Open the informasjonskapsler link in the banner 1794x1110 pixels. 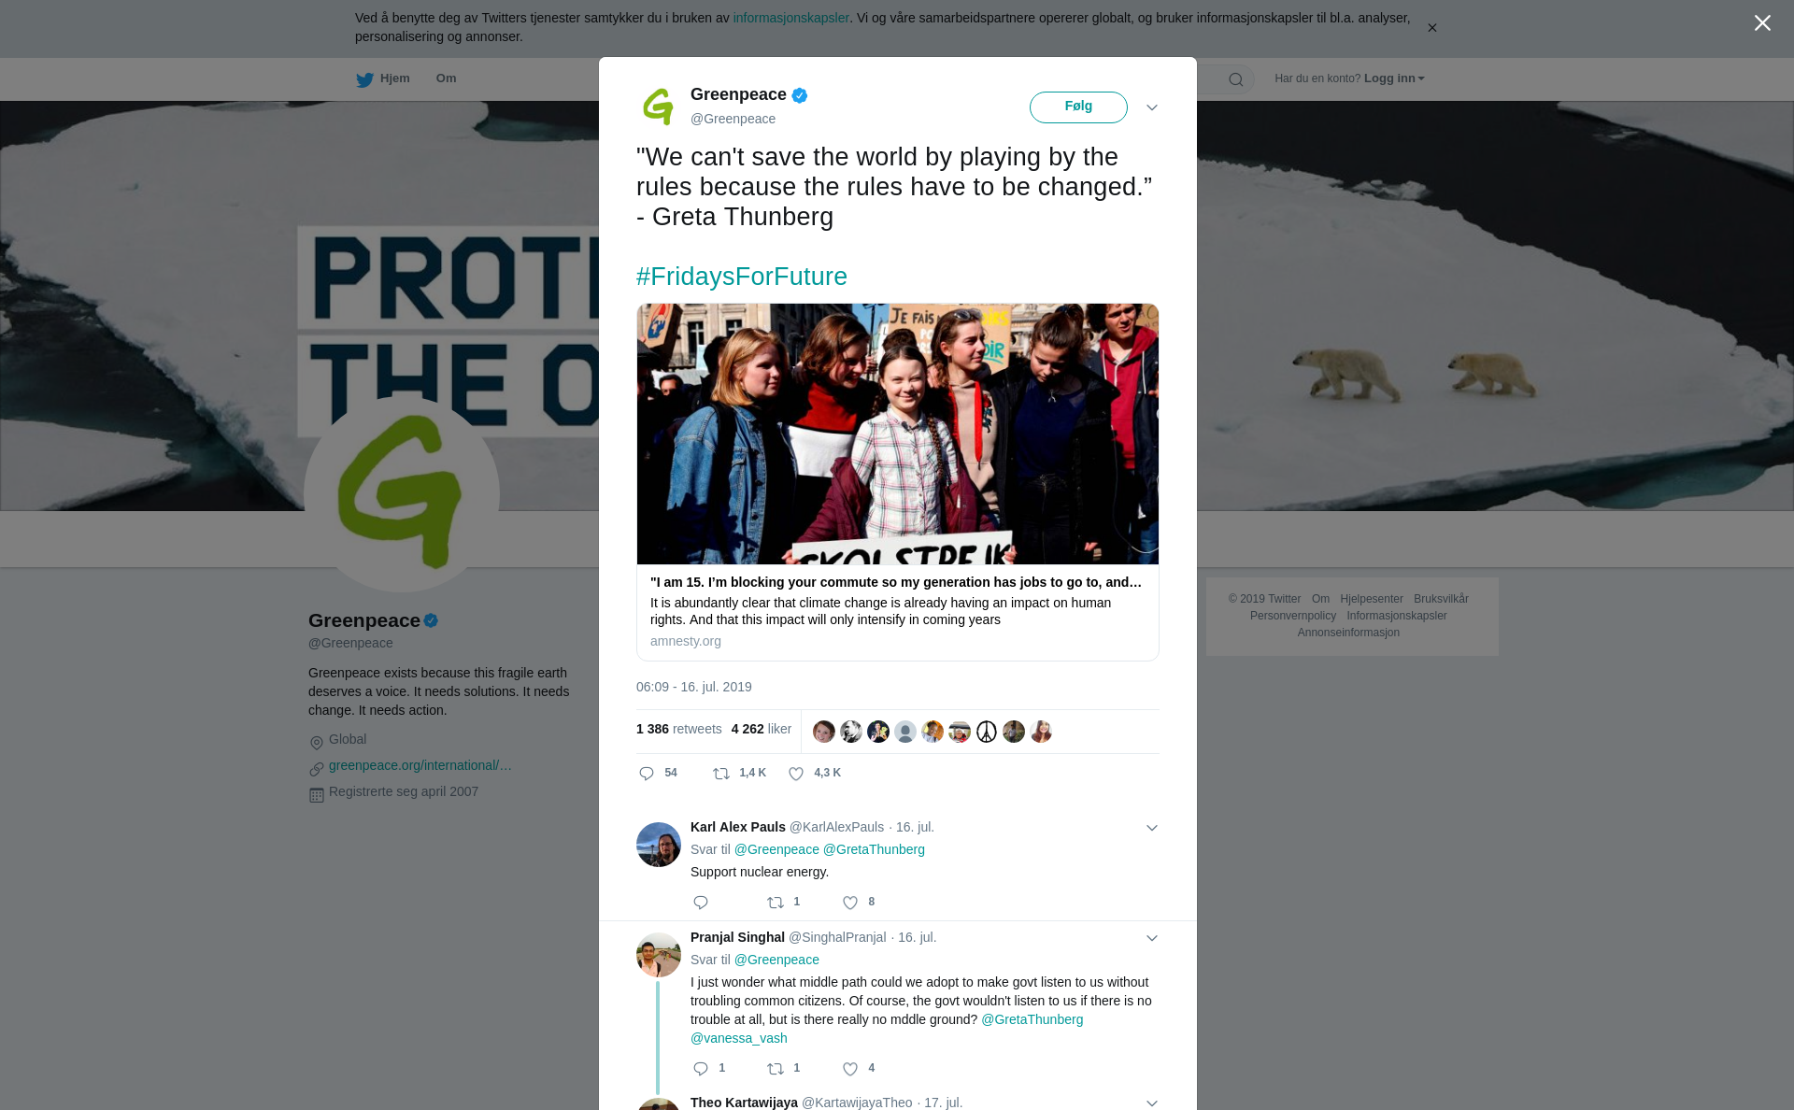coord(790,18)
